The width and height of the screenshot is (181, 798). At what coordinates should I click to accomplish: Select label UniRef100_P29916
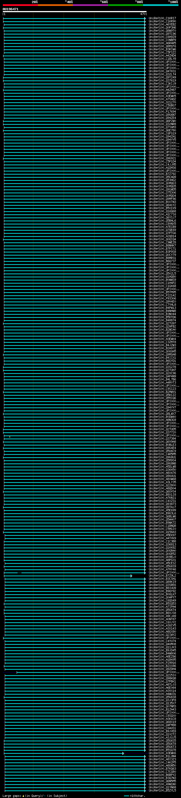point(162,663)
